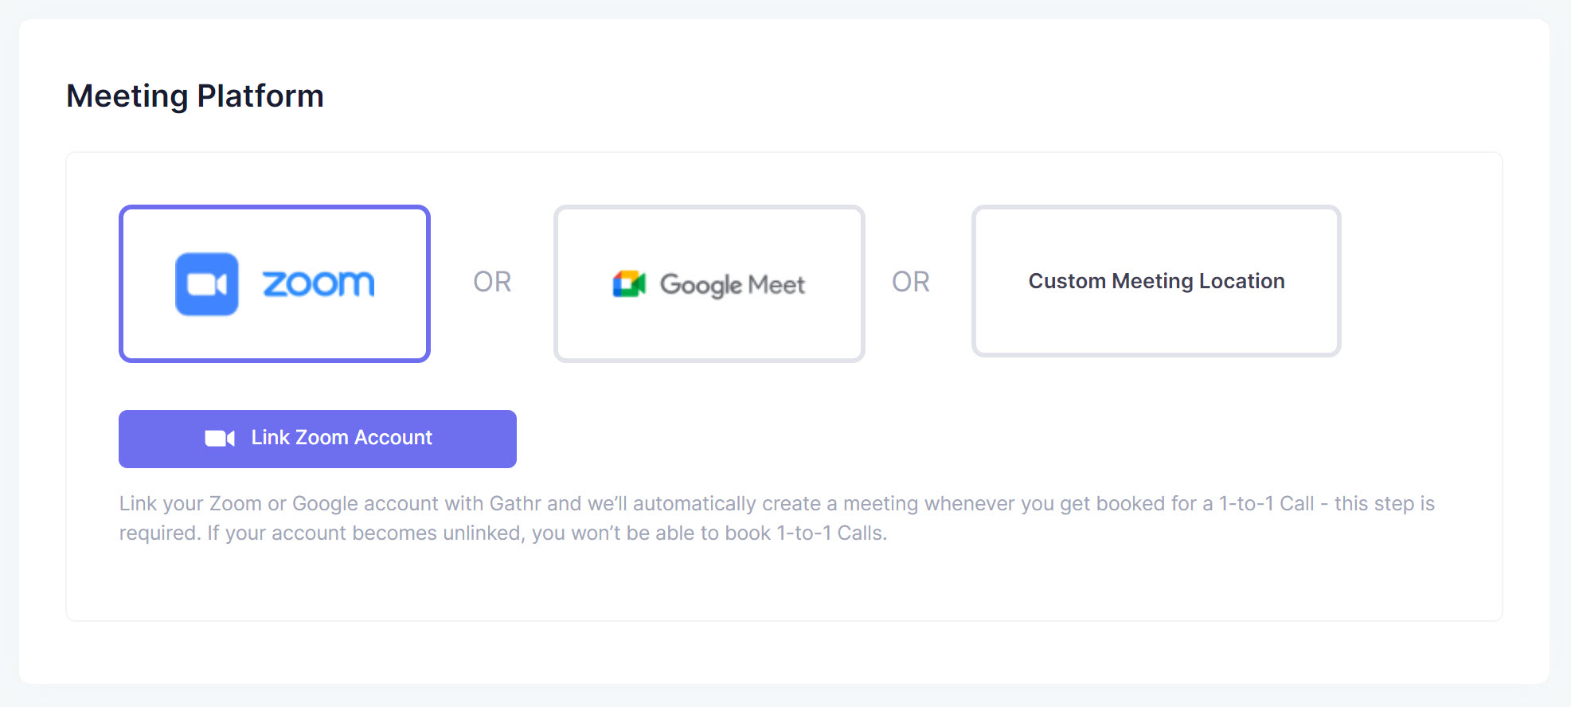Click the OR separator after Zoom

492,282
